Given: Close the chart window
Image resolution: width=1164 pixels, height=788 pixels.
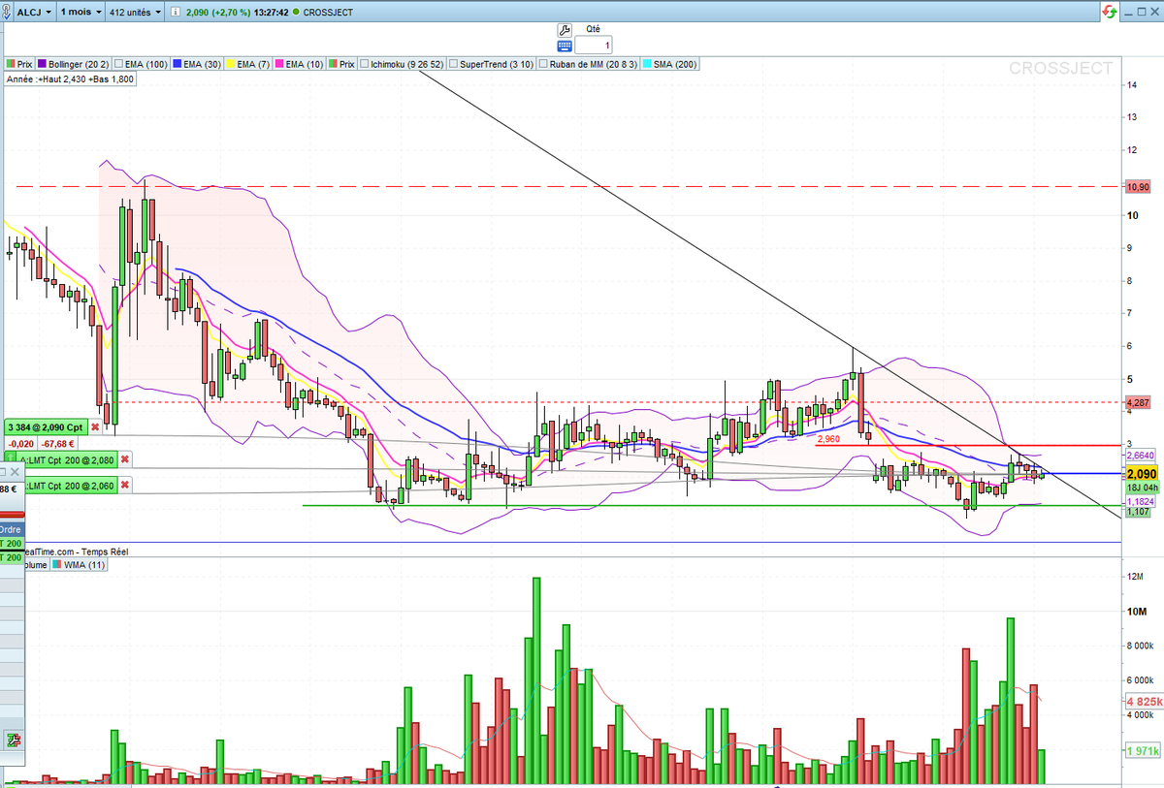Looking at the screenshot, I should [x=1154, y=11].
